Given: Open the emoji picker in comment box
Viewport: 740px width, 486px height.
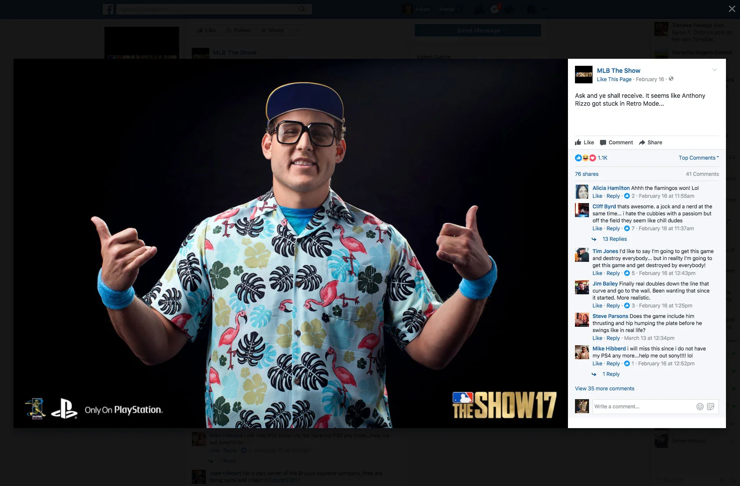Looking at the screenshot, I should 700,407.
